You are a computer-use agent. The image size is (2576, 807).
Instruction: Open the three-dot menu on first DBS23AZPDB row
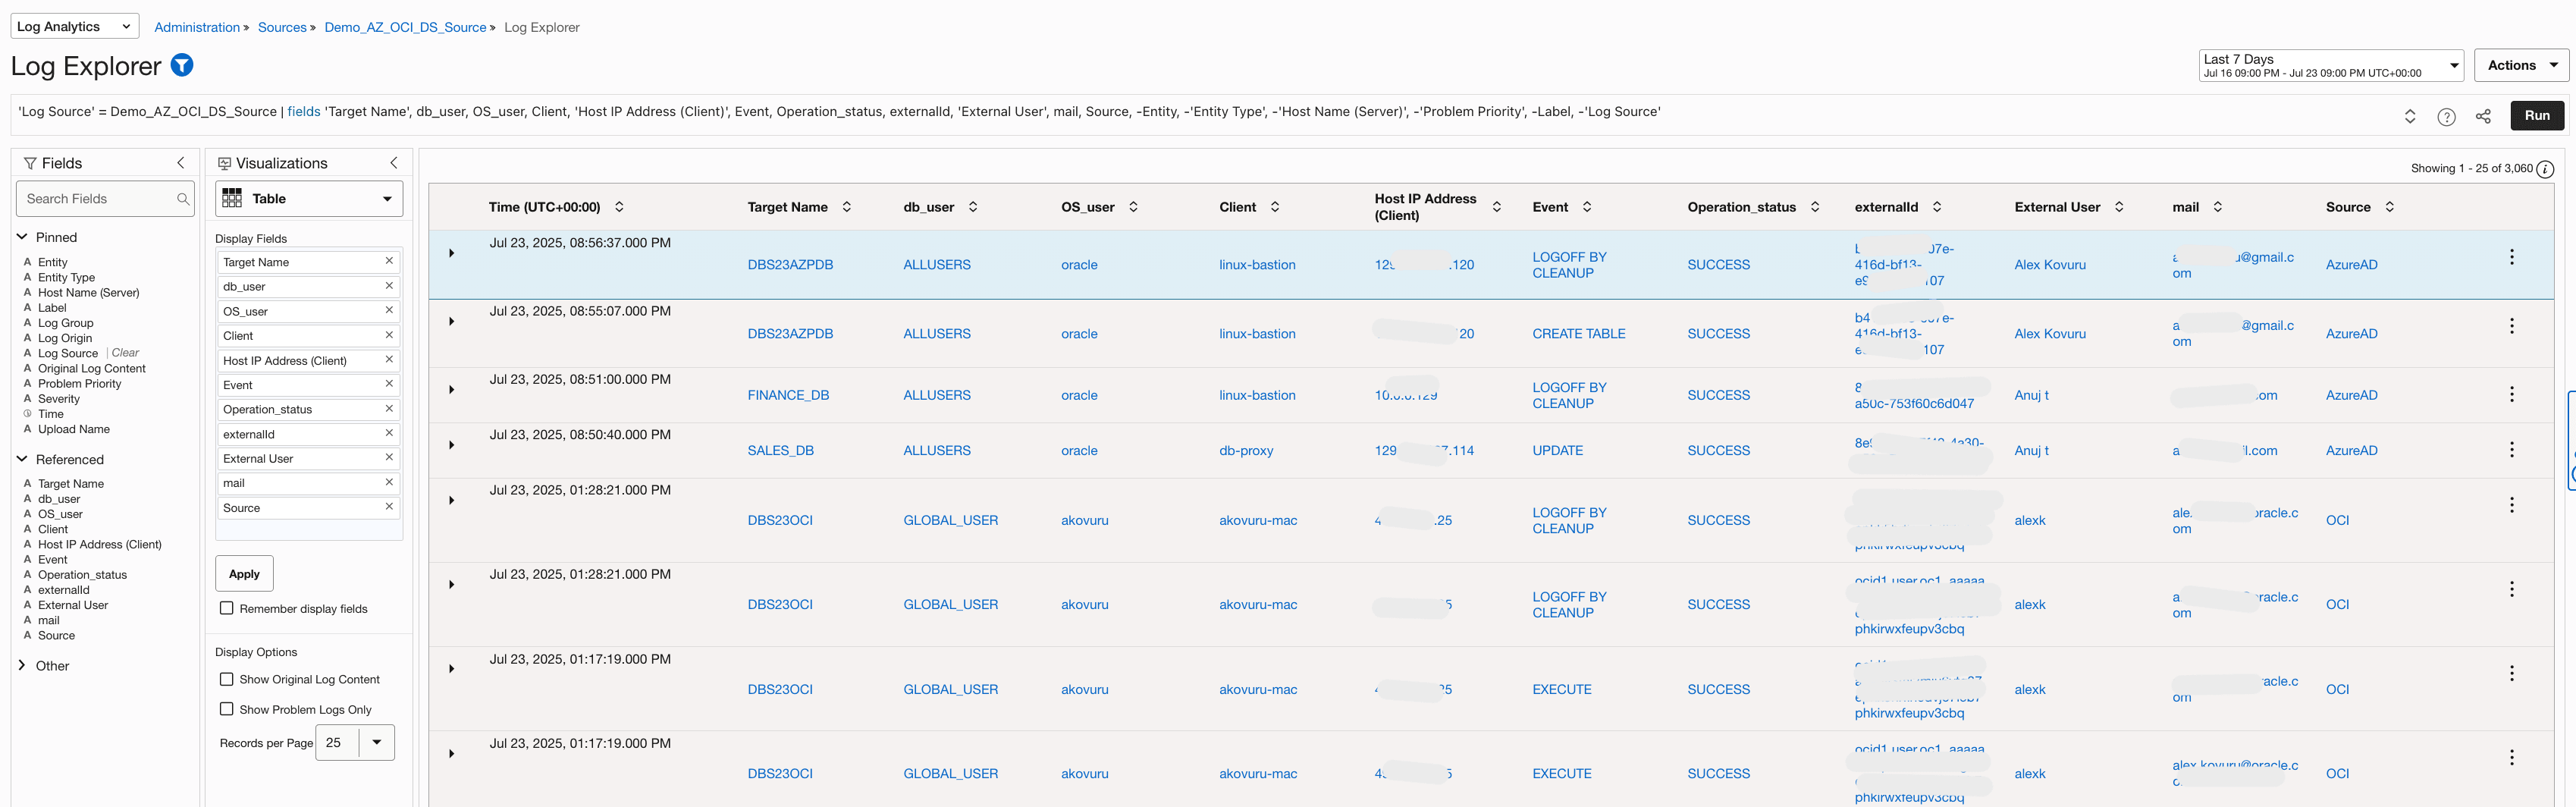tap(2512, 256)
